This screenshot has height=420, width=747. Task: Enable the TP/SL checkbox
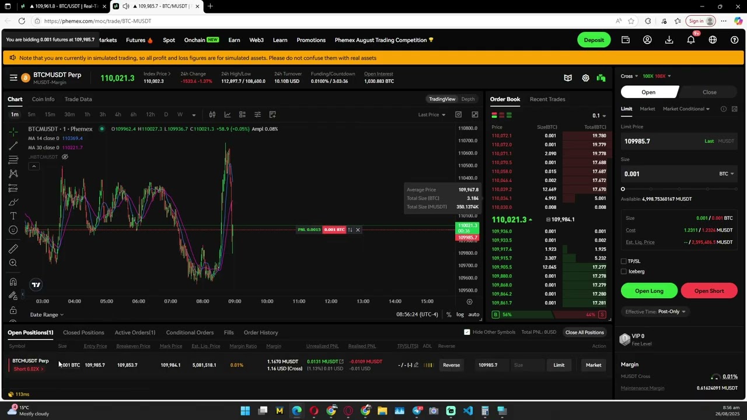pos(624,261)
